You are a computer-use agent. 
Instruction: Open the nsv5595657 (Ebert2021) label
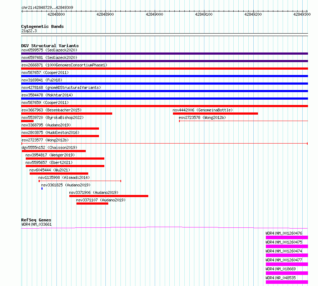click(x=49, y=162)
